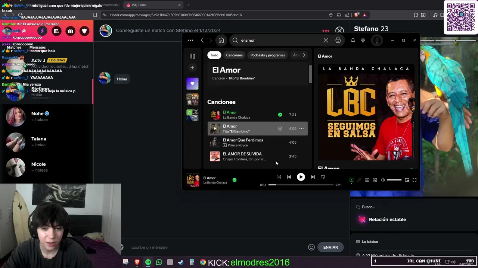Bookmark this Tinder page in browser
The width and height of the screenshot is (478, 268).
click(x=95, y=15)
